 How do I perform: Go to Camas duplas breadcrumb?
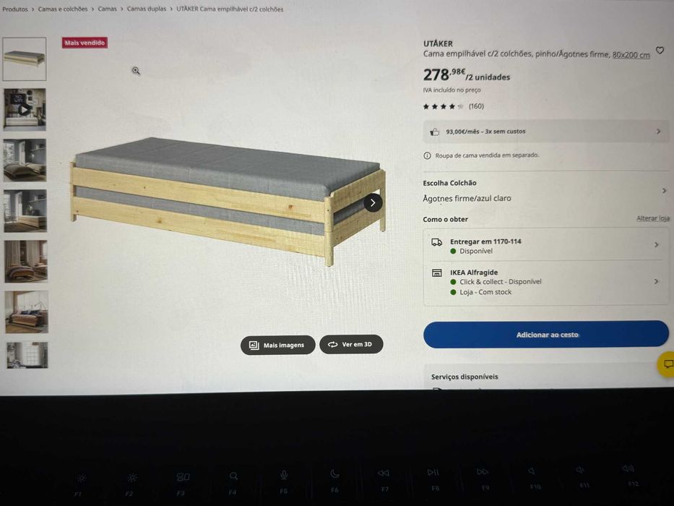click(x=147, y=9)
